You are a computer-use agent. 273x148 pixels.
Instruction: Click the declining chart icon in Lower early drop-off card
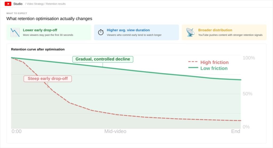coord(15,32)
